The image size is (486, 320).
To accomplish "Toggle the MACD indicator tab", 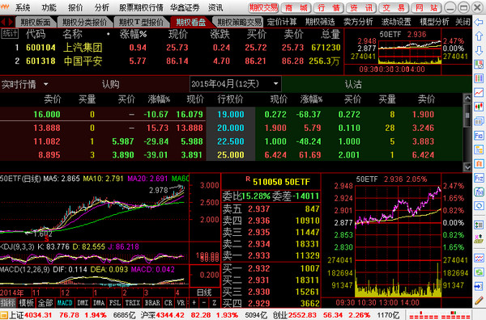I will [65, 303].
